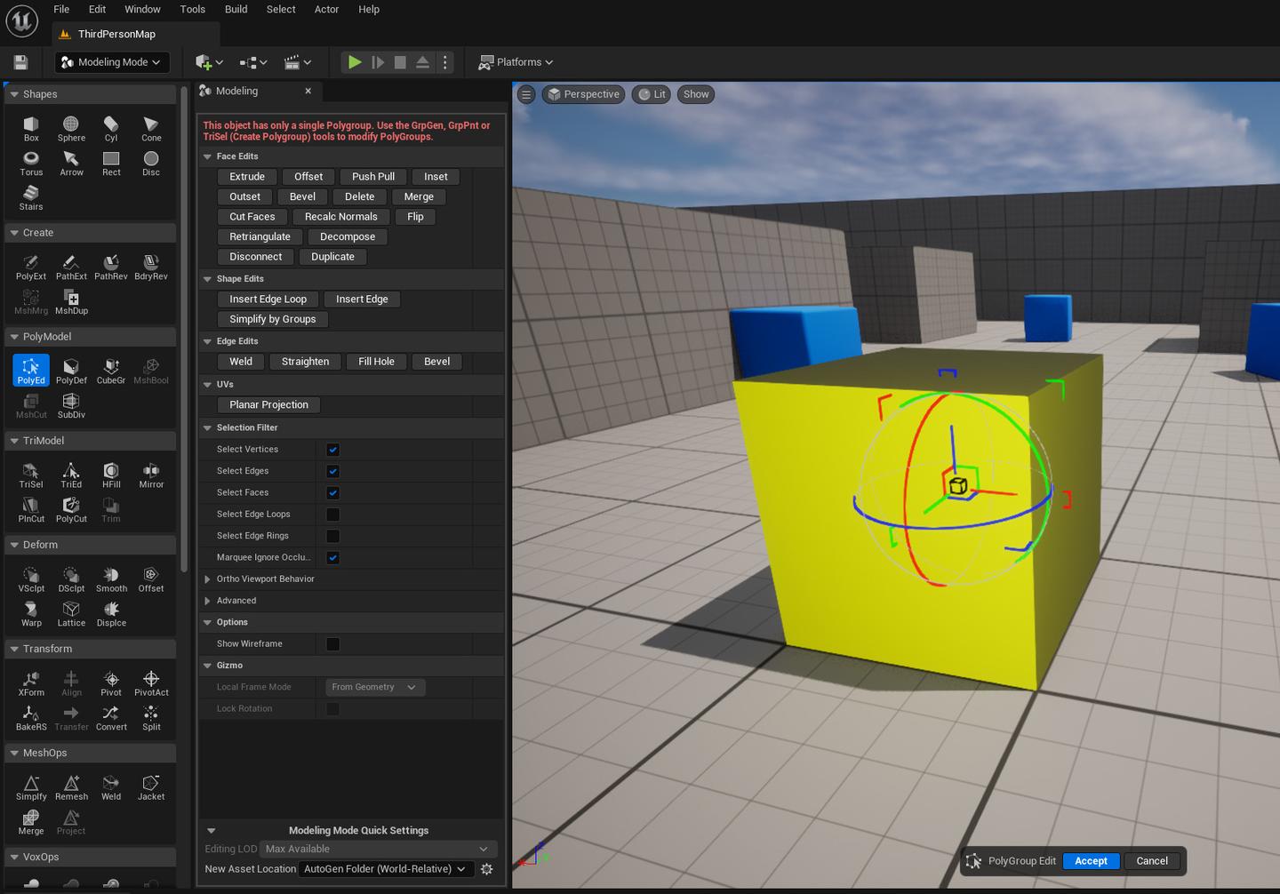Select the Mirror tool in TriModel

coord(151,475)
